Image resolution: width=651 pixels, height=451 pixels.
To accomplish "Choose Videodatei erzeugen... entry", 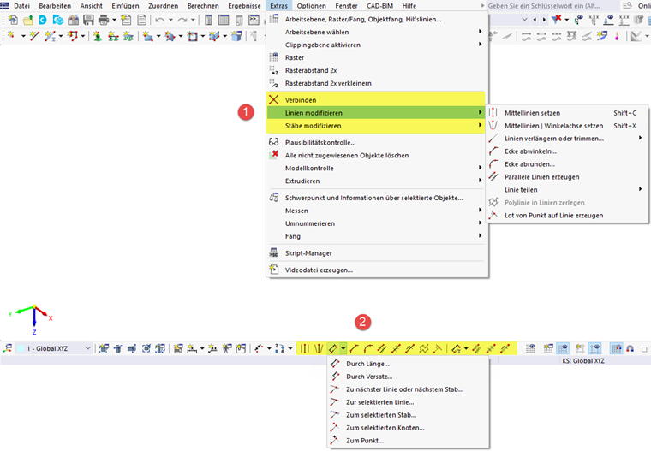I will 377,270.
